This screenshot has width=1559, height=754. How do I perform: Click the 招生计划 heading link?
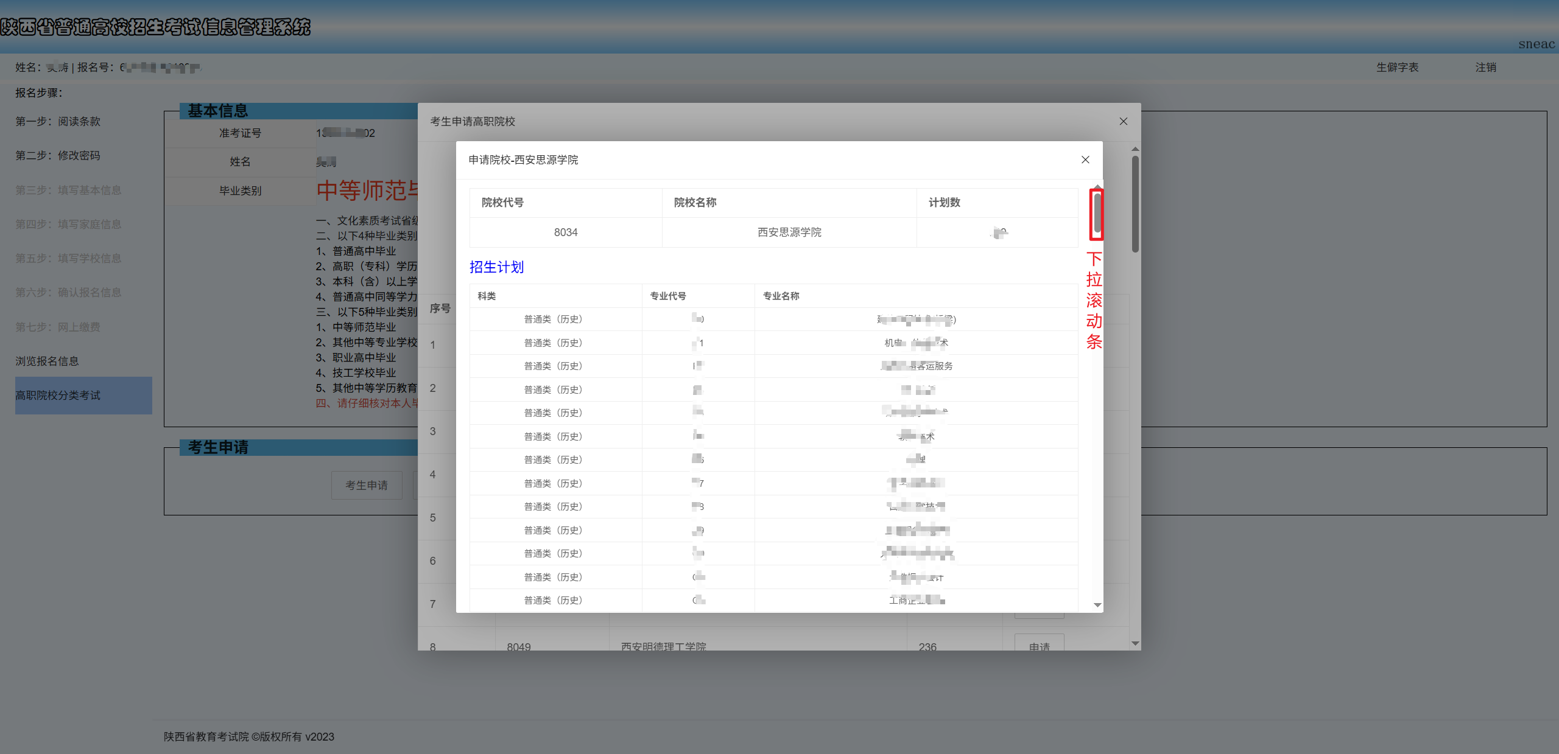point(496,267)
